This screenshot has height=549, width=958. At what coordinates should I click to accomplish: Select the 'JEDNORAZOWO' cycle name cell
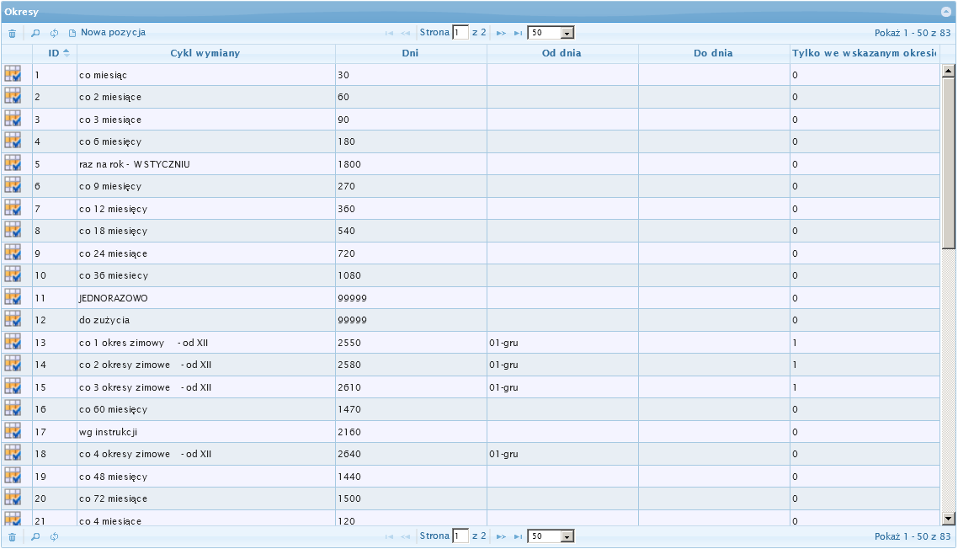206,298
